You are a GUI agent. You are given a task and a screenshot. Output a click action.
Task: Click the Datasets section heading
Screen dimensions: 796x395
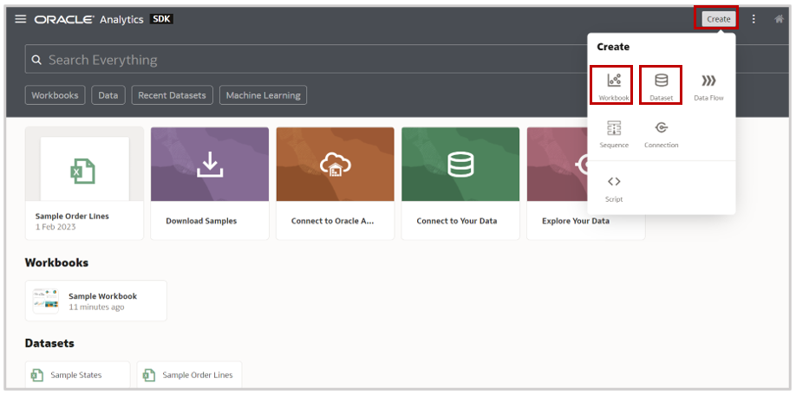[49, 343]
